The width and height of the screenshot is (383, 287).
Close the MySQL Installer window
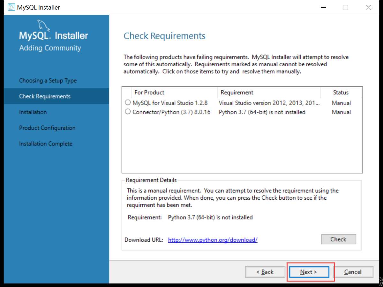pyautogui.click(x=368, y=8)
